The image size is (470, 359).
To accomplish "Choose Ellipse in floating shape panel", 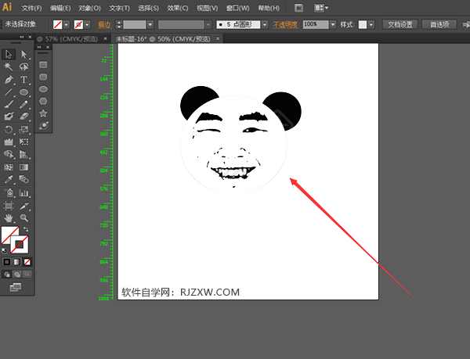I will (x=43, y=89).
